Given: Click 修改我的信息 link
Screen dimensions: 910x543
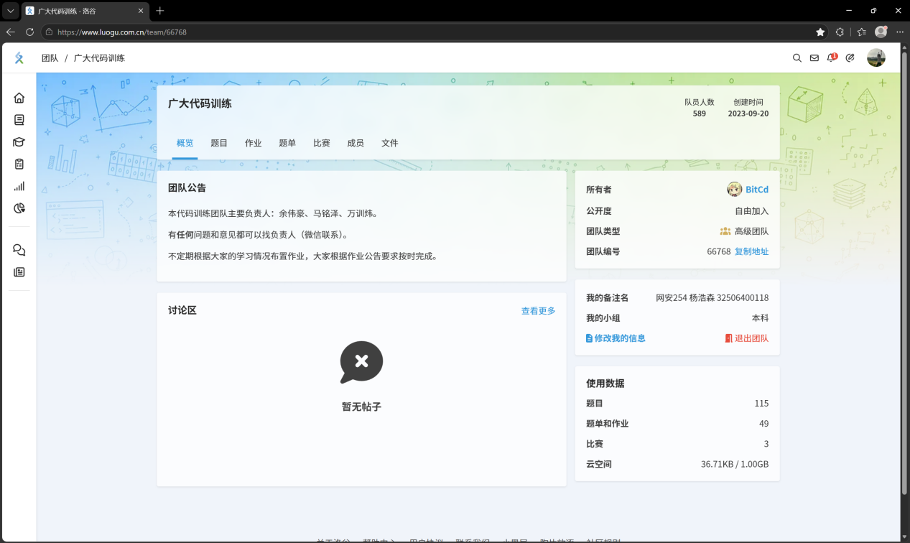Looking at the screenshot, I should point(616,338).
